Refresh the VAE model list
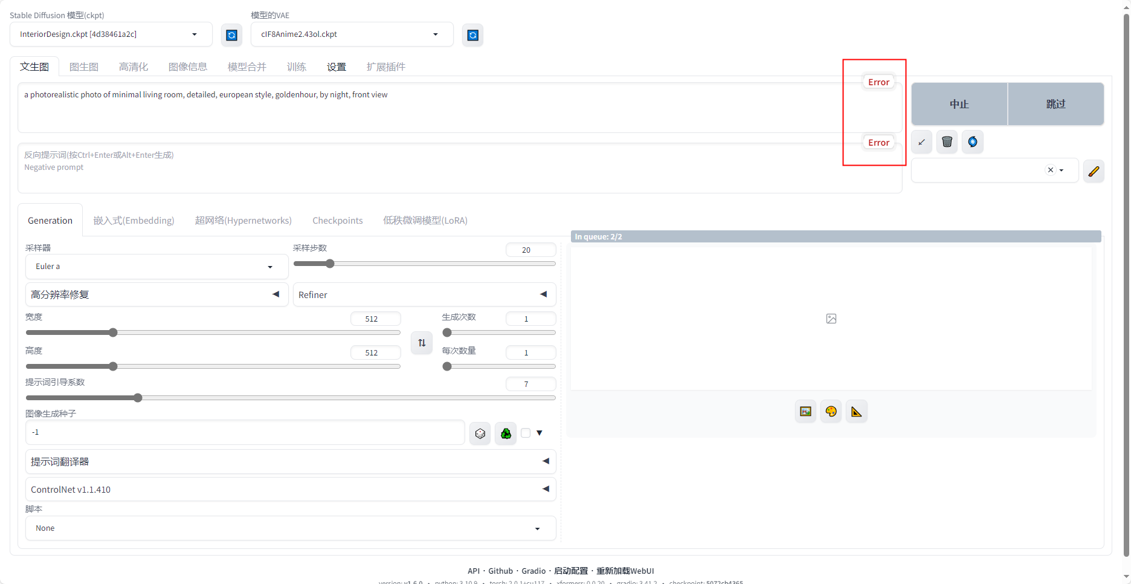The image size is (1131, 584). [472, 35]
